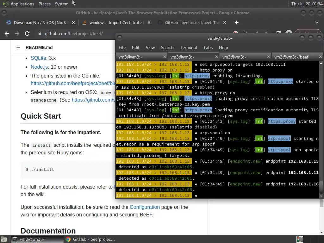Open the SQLite link

point(38,58)
